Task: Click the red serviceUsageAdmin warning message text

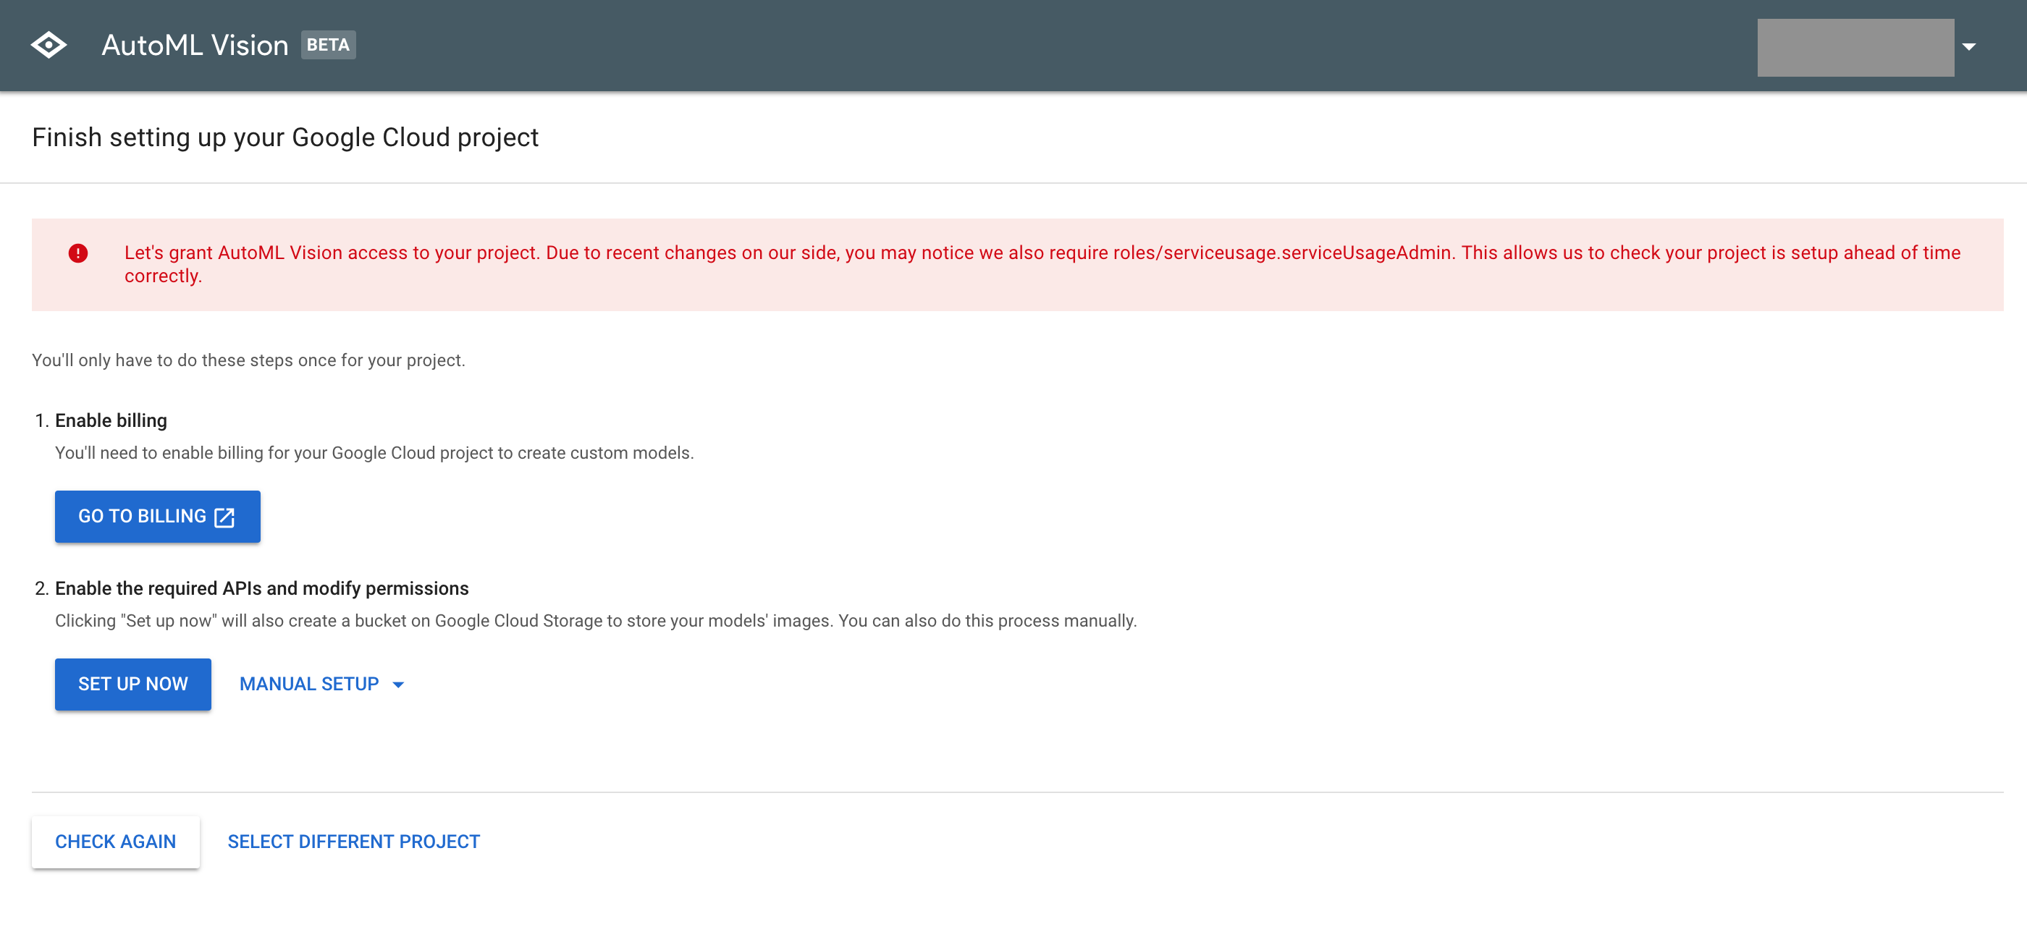Action: (1042, 264)
